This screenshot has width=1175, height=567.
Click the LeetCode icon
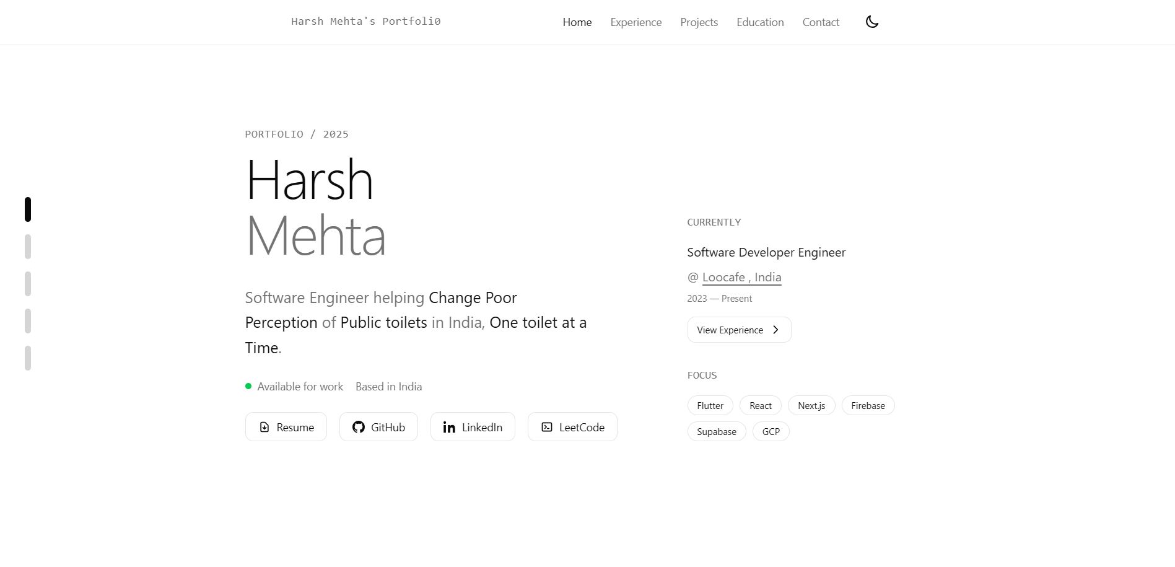click(546, 427)
